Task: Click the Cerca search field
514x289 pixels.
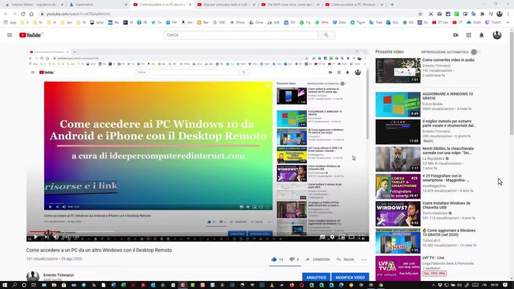Action: point(241,35)
